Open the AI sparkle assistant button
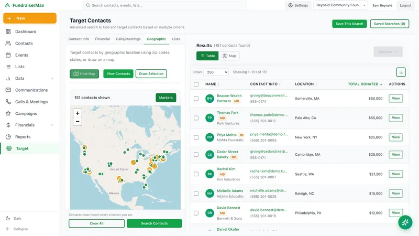Screen dimensions: 419x236 pyautogui.click(x=405, y=222)
